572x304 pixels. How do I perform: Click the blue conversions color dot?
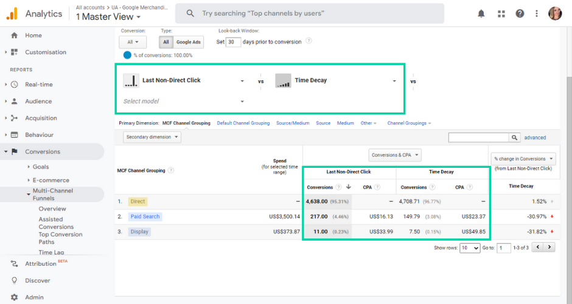(127, 55)
